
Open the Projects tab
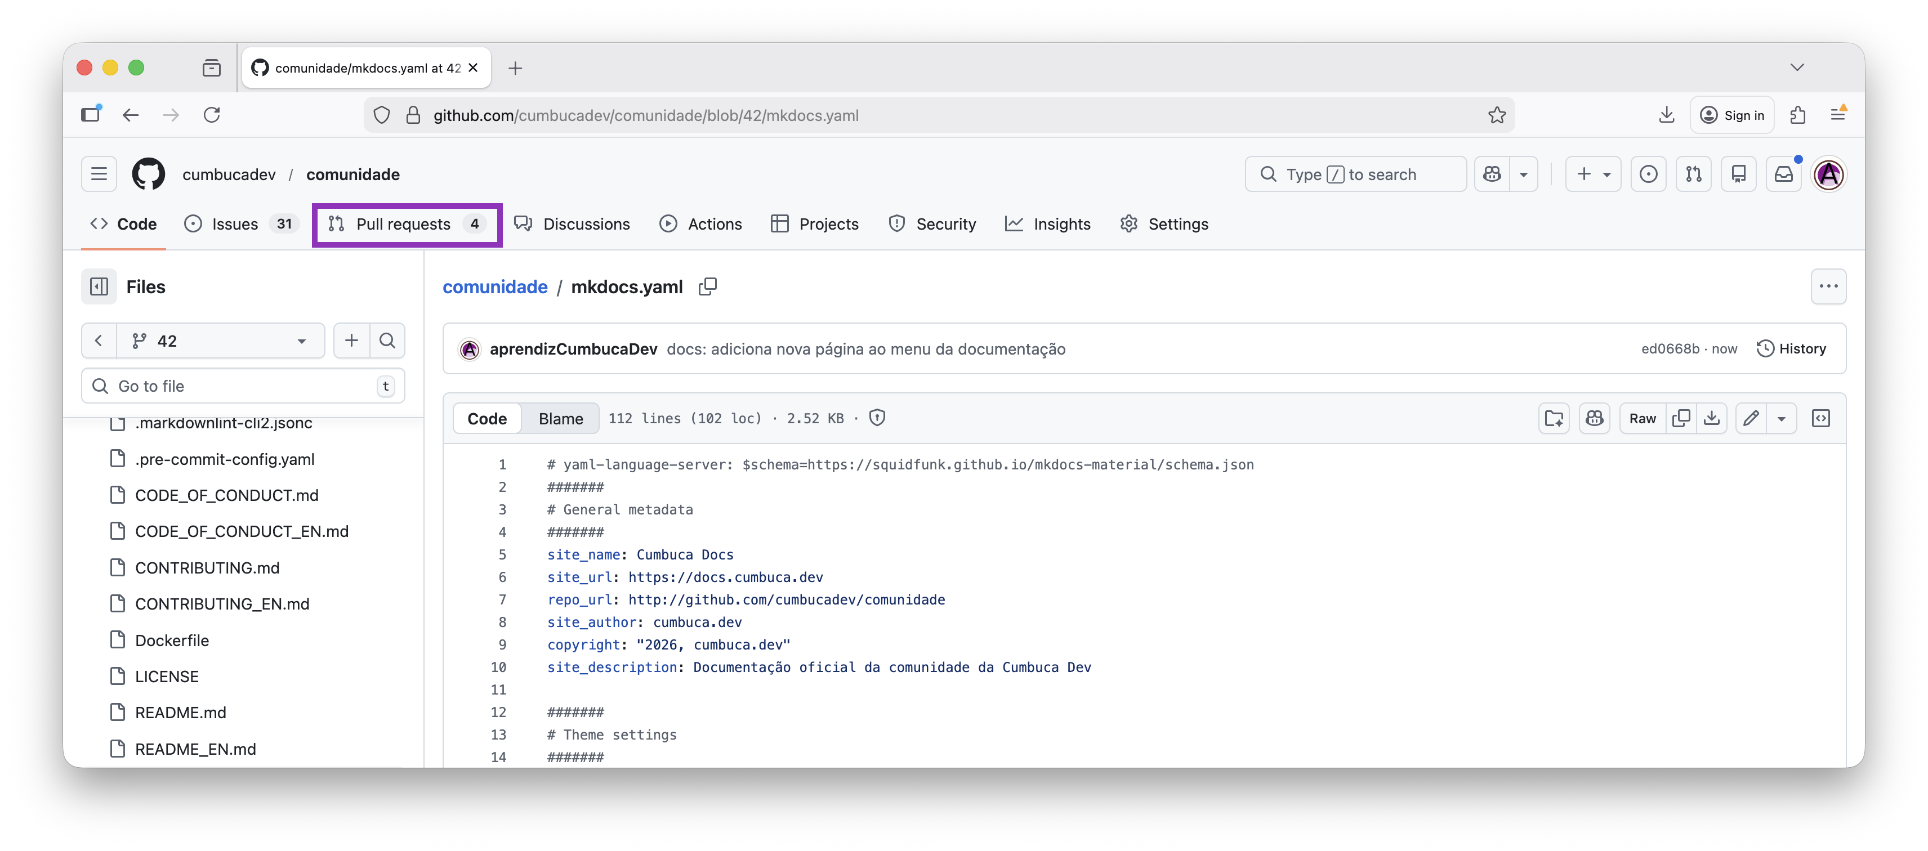tap(814, 225)
